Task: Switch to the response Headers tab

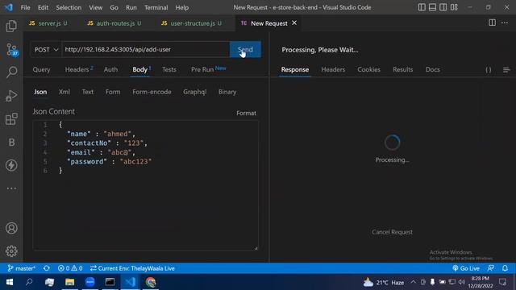Action: click(x=333, y=70)
